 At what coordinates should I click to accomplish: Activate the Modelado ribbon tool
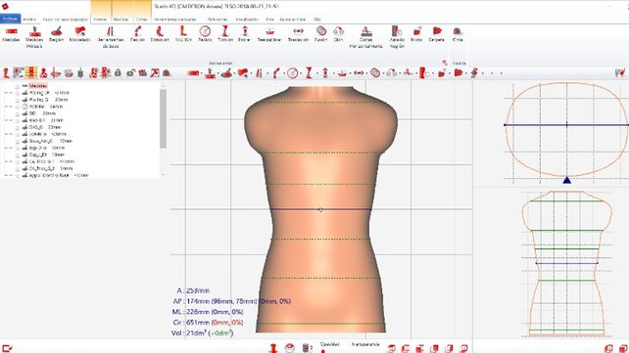pyautogui.click(x=79, y=34)
